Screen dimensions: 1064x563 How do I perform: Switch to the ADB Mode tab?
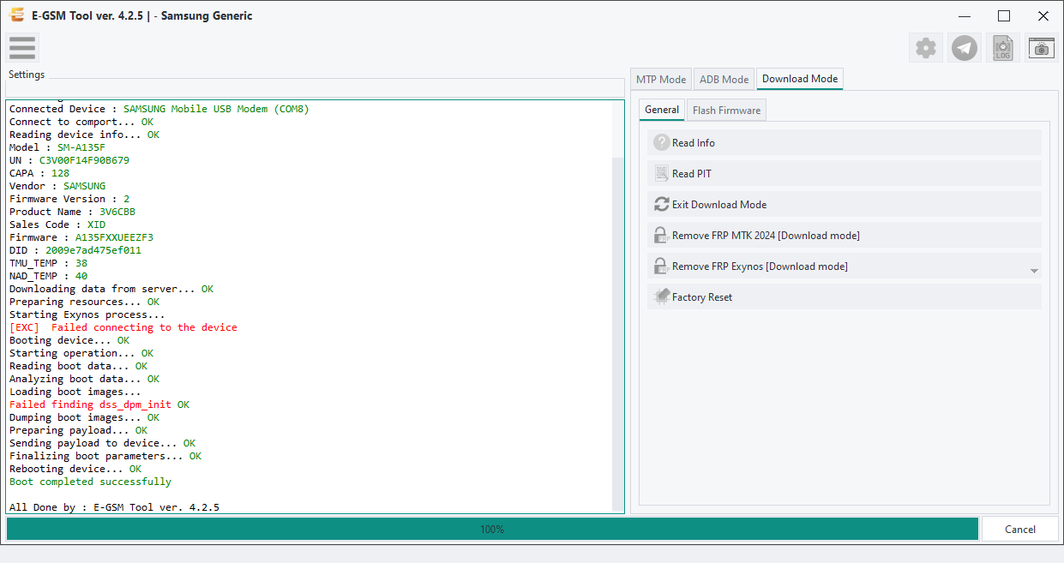[724, 79]
